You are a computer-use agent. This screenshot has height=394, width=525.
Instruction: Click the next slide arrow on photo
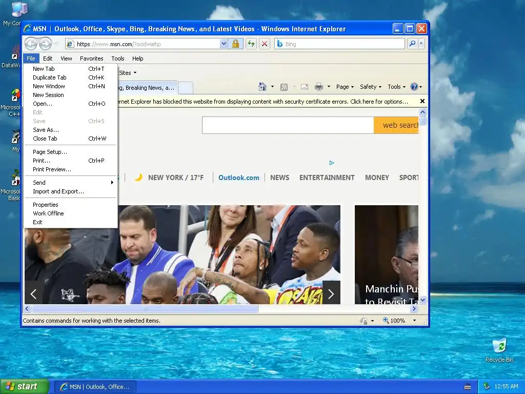click(x=331, y=294)
